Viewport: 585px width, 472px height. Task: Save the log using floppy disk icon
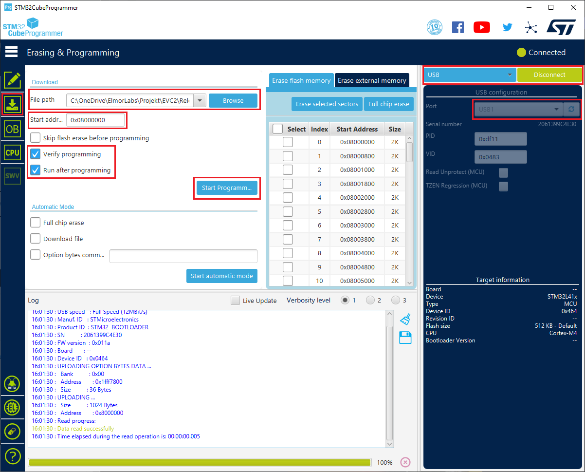405,337
